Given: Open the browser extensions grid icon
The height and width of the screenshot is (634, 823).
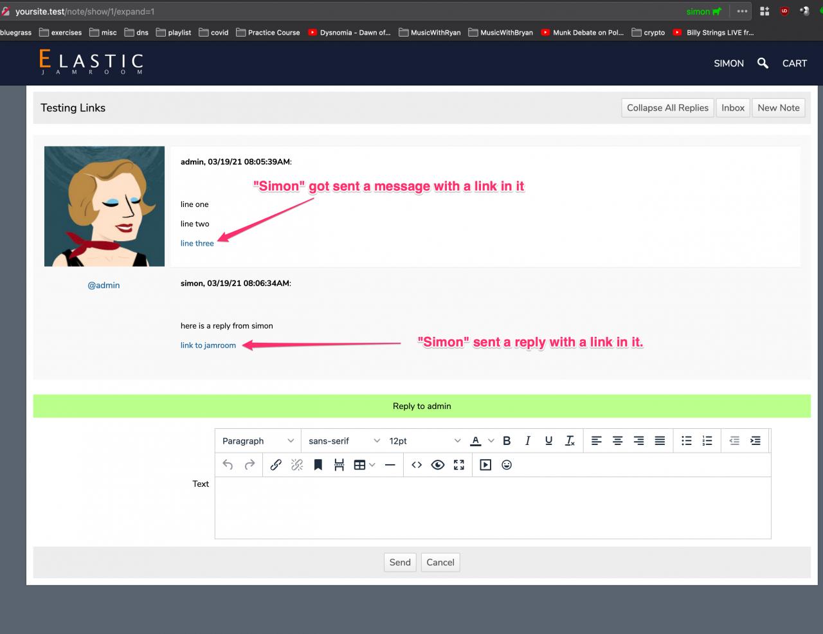Looking at the screenshot, I should (x=764, y=11).
